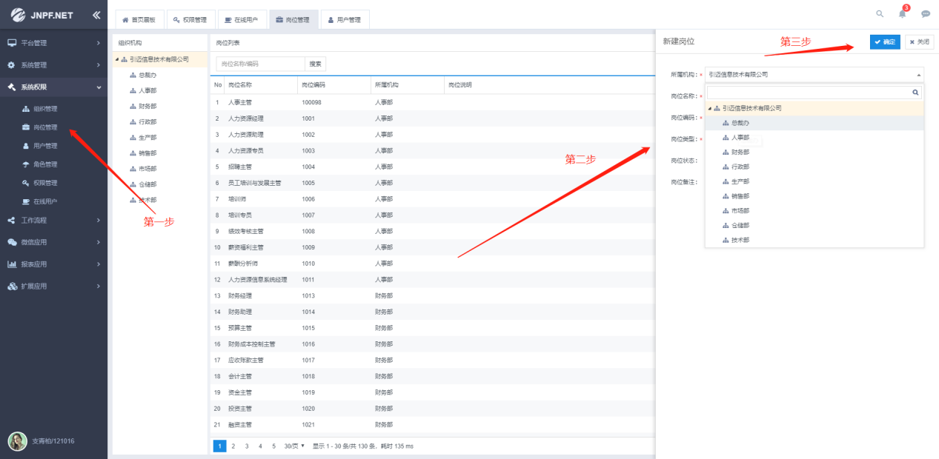Switch to the 在线用户 tab
The image size is (939, 459).
click(x=242, y=20)
